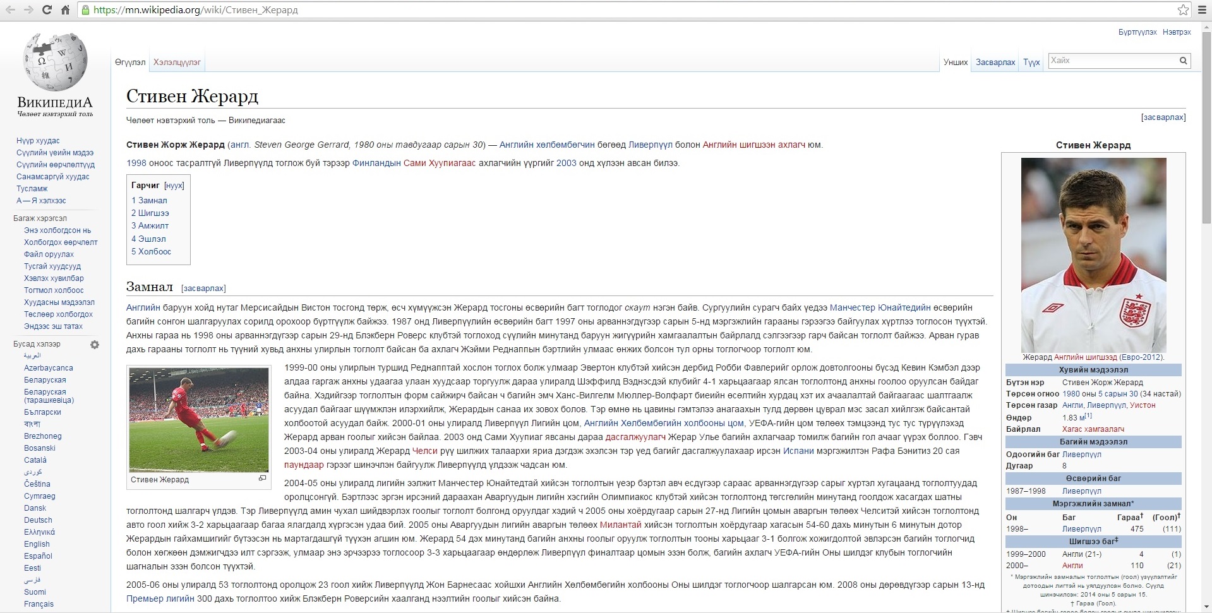Open Файл оруулах tool link
1212x613 pixels.
point(49,254)
